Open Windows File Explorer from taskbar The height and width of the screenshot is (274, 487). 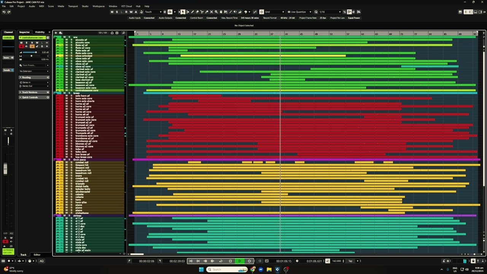pyautogui.click(x=269, y=269)
